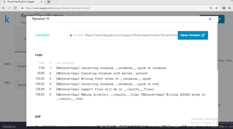
Task: Close the flowerClassification browser tab
Action: pyautogui.click(x=42, y=2)
